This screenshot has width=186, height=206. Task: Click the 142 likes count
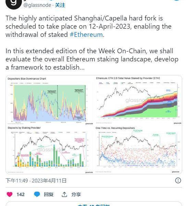tap(21, 194)
